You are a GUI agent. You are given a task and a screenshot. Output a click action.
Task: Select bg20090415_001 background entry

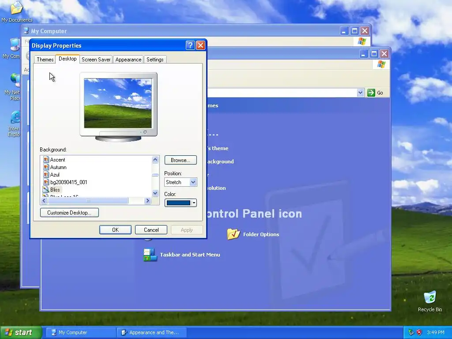pos(68,182)
